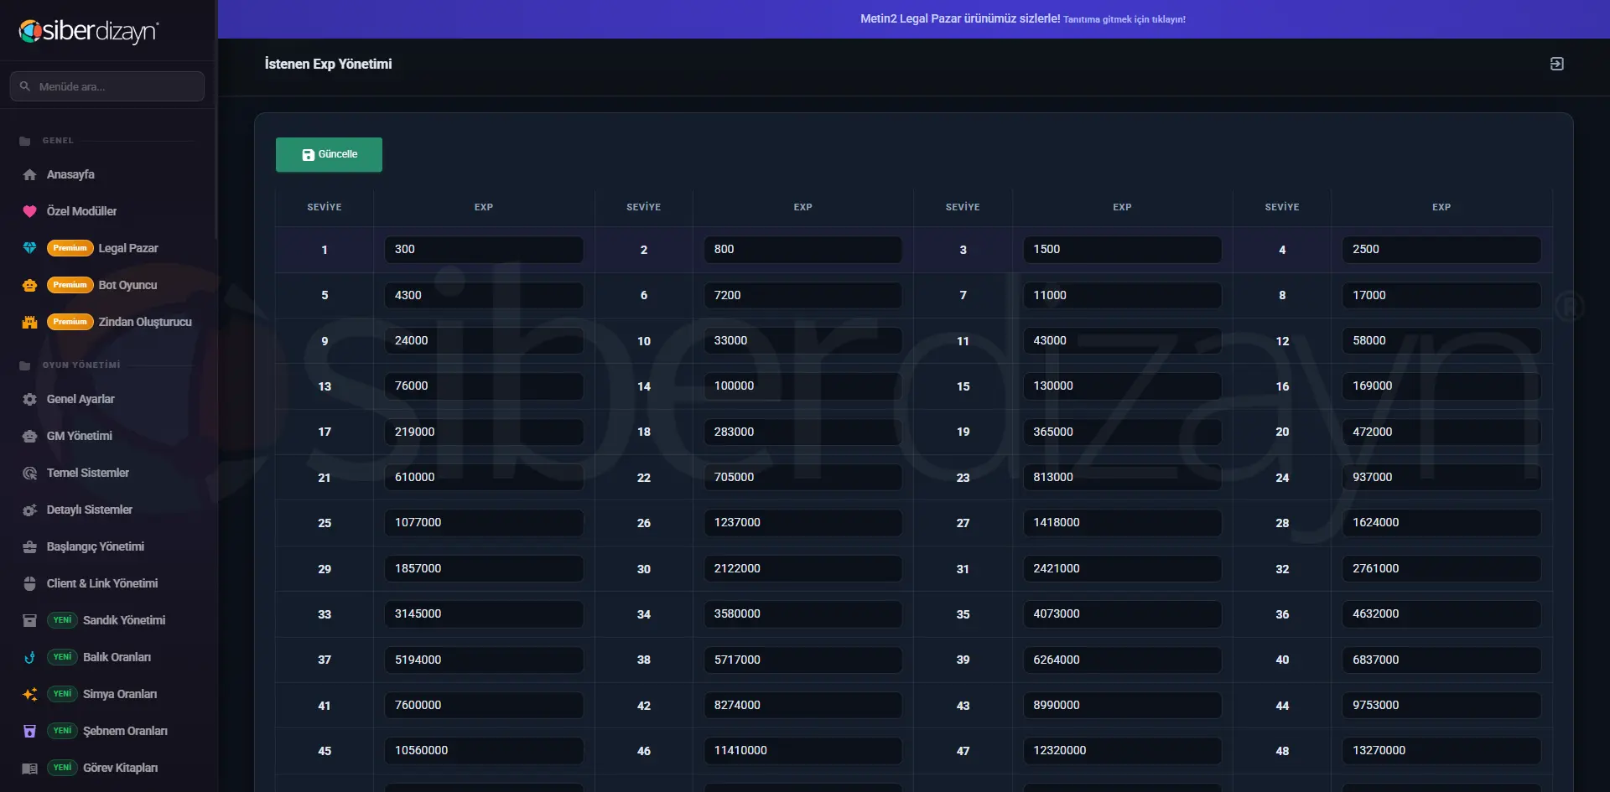The width and height of the screenshot is (1610, 792).
Task: Open Client & Link Yönetimi menu
Action: click(x=101, y=583)
